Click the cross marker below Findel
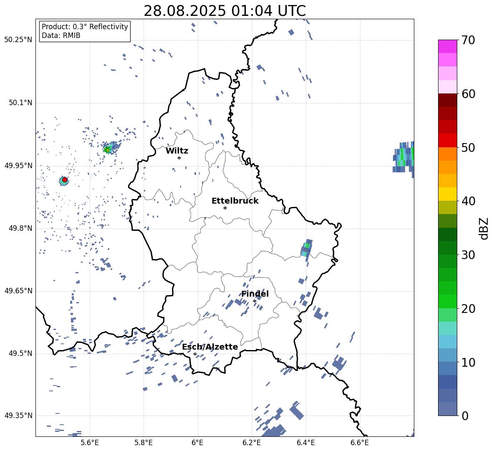Screen dimensions: 494x451 coord(255,301)
